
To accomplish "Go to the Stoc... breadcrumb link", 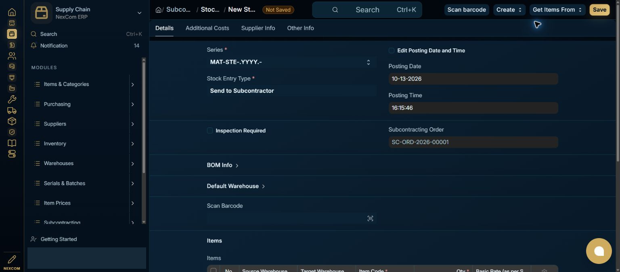I will click(x=210, y=10).
